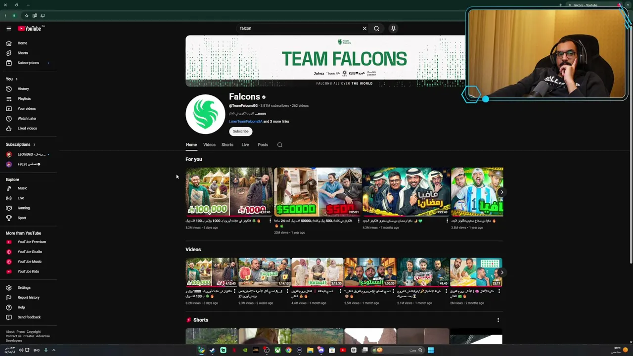Open Subscriptions feed in sidebar
Image resolution: width=633 pixels, height=356 pixels.
point(28,63)
